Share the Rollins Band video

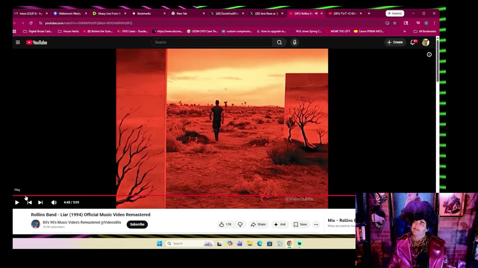[x=258, y=224]
